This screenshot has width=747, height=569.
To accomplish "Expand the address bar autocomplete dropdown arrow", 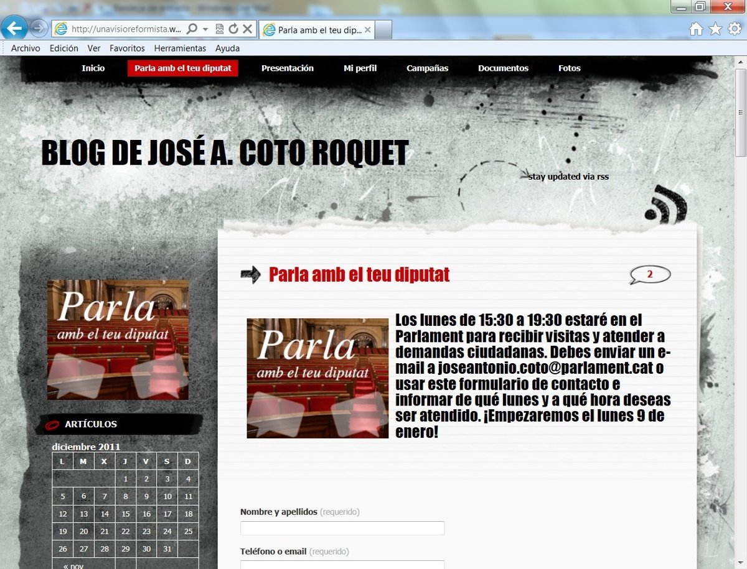I will (x=205, y=29).
